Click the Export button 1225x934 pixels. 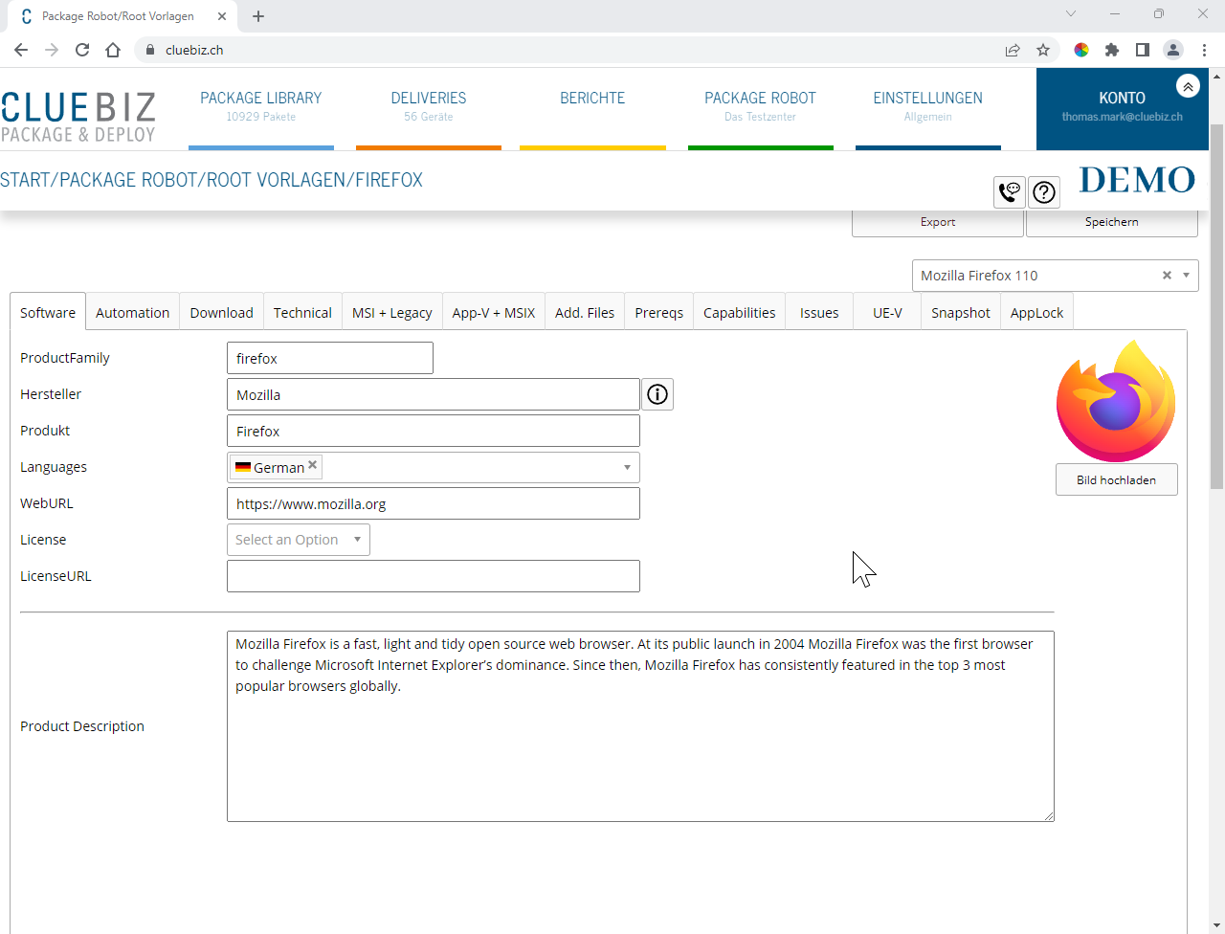(x=938, y=222)
